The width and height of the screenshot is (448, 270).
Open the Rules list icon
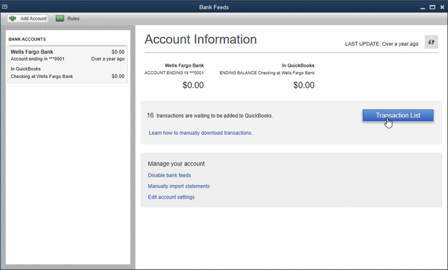[x=60, y=18]
